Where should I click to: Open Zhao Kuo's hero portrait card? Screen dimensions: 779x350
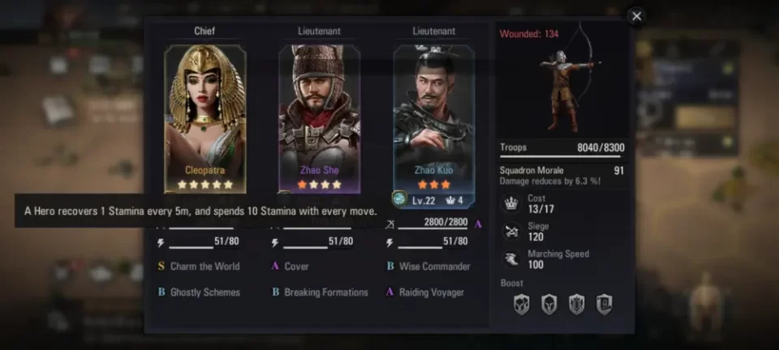433,118
